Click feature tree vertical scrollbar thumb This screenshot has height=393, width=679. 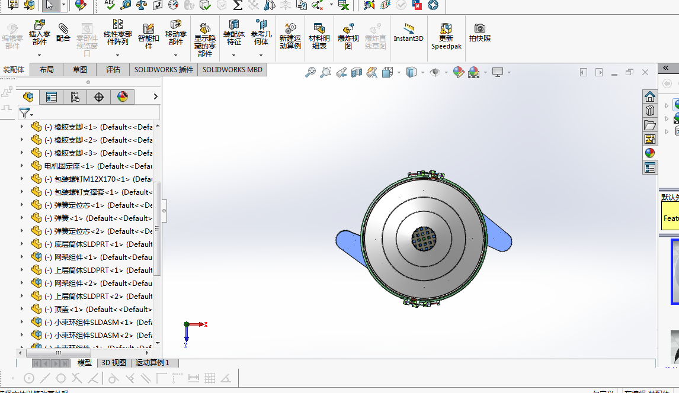click(157, 228)
